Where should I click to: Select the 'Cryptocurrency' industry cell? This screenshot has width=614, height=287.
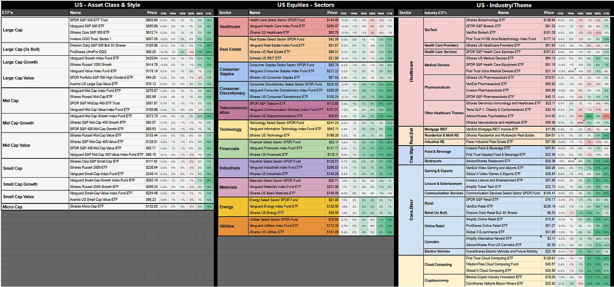[x=444, y=280]
